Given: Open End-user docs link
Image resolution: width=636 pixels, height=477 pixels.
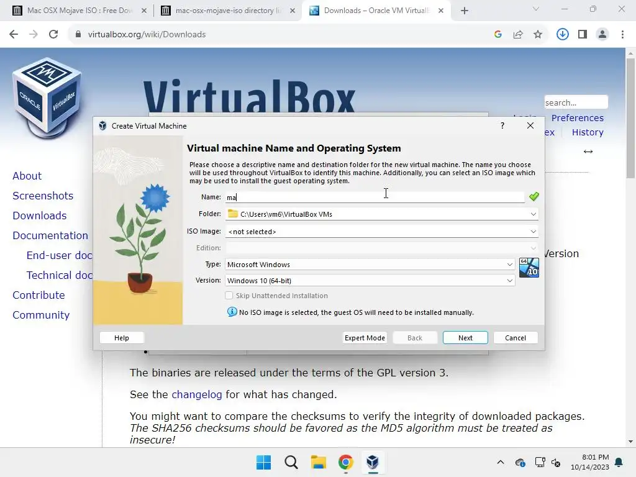Looking at the screenshot, I should (60, 255).
